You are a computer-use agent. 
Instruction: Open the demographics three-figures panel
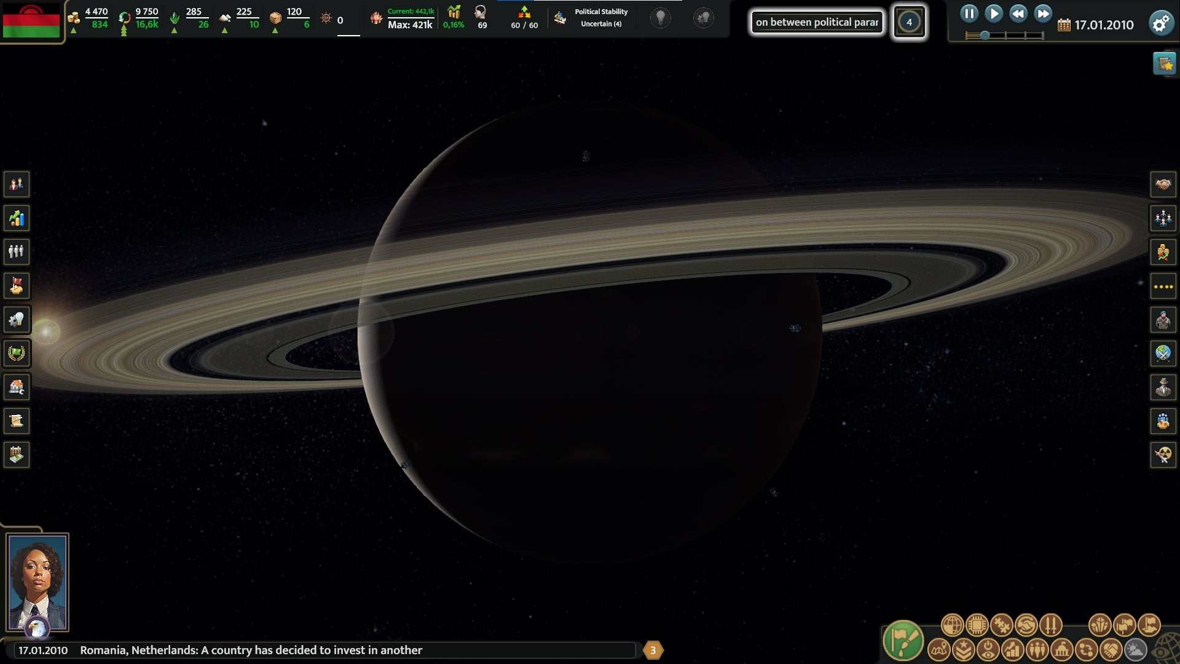(17, 250)
